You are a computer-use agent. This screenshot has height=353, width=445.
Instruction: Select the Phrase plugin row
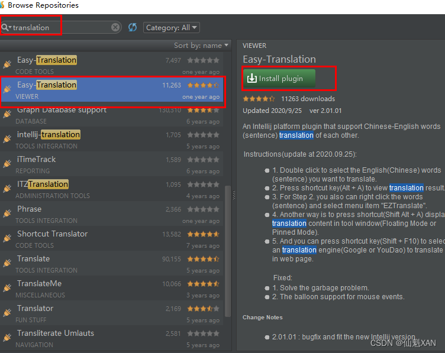pos(111,214)
